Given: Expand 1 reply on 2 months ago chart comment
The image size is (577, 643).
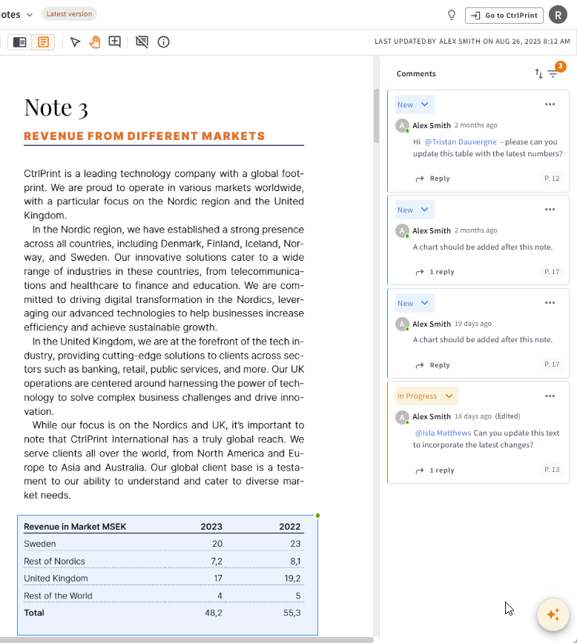Looking at the screenshot, I should pyautogui.click(x=435, y=272).
